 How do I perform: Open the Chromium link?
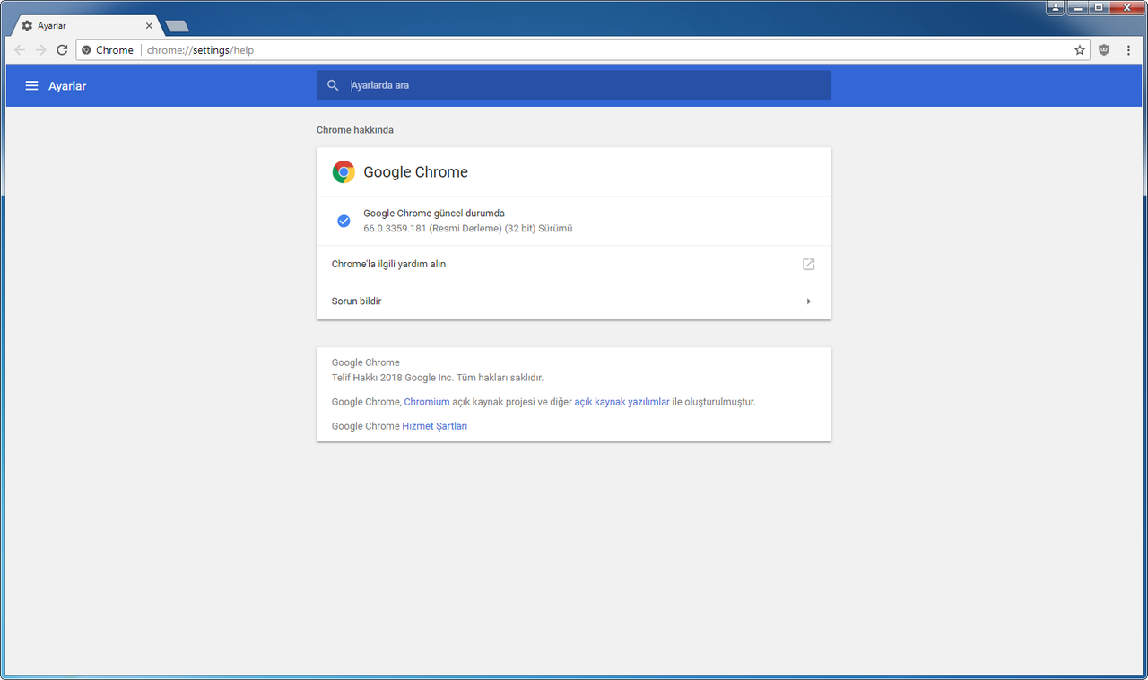click(x=427, y=402)
